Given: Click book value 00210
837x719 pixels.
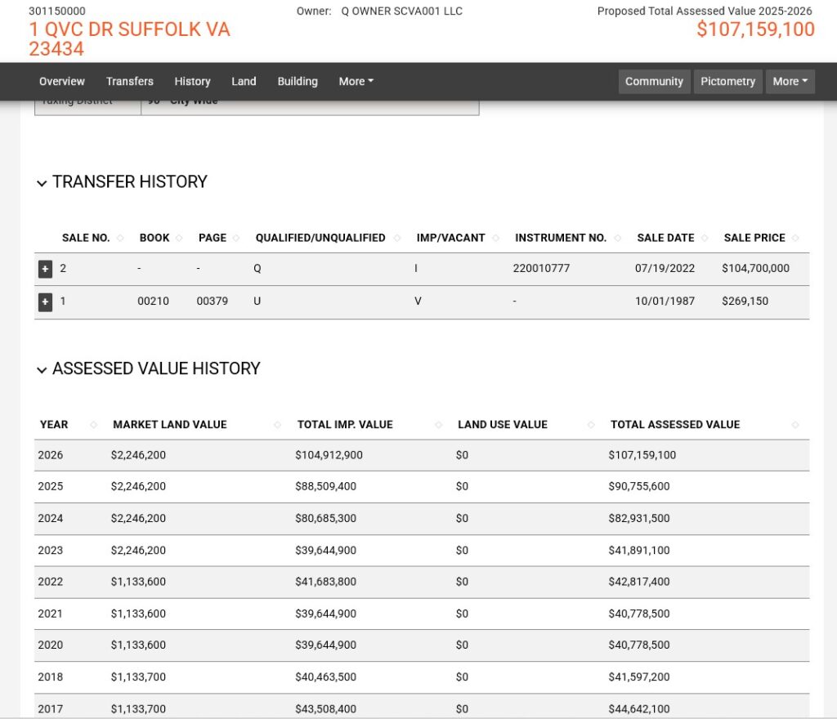Looking at the screenshot, I should (x=153, y=301).
